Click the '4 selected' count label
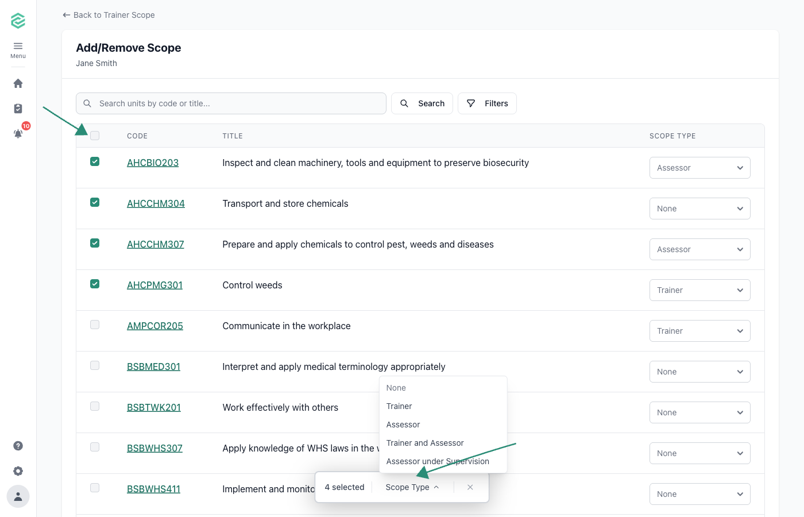Viewport: 804px width, 517px height. pos(345,487)
